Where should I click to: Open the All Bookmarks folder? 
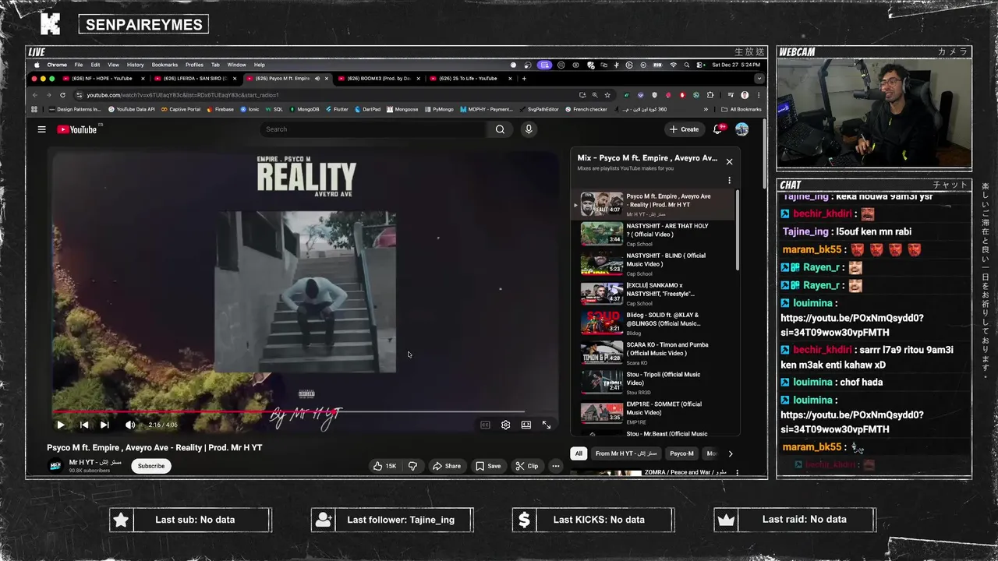click(x=741, y=109)
